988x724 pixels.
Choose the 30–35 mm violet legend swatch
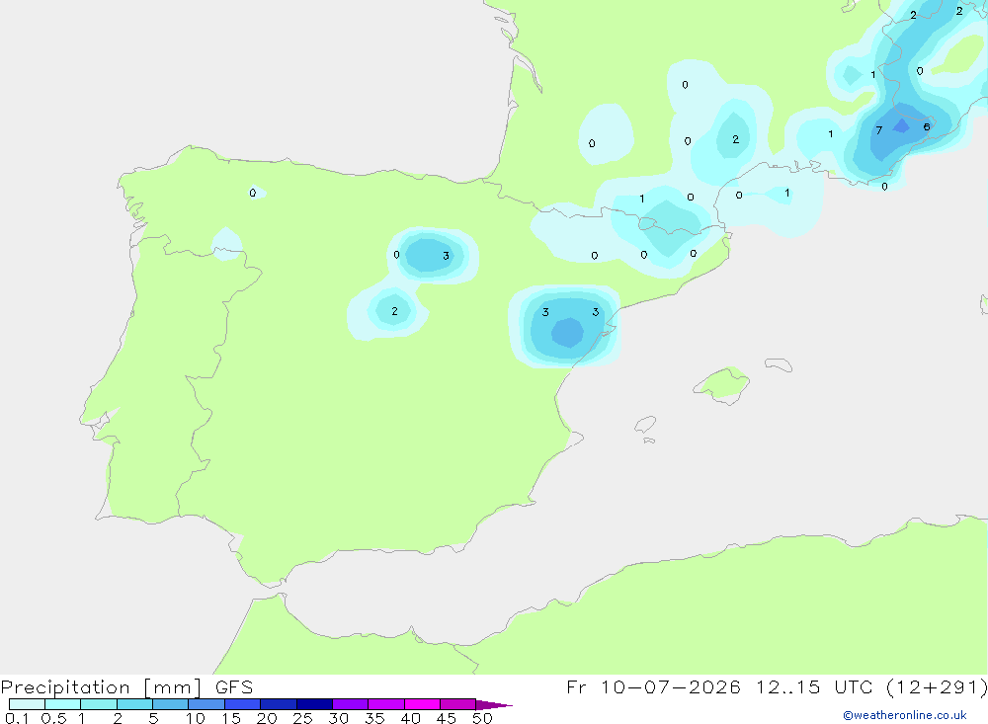[351, 704]
